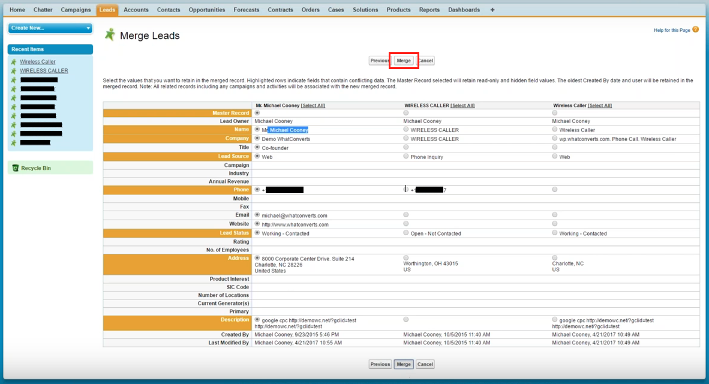Switch to the Chatter tab
The width and height of the screenshot is (709, 384).
(x=43, y=10)
